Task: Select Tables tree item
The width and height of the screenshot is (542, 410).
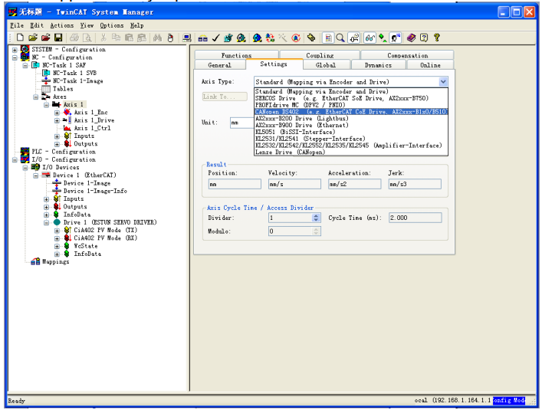Action: pos(63,89)
